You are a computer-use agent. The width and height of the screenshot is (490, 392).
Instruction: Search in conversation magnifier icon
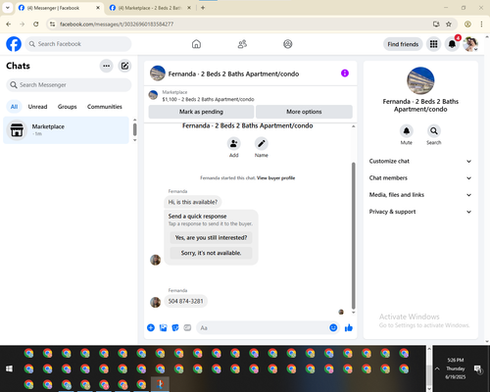point(434,131)
